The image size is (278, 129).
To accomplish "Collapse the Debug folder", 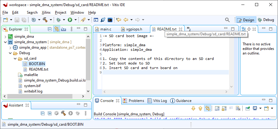I will point(10,53).
